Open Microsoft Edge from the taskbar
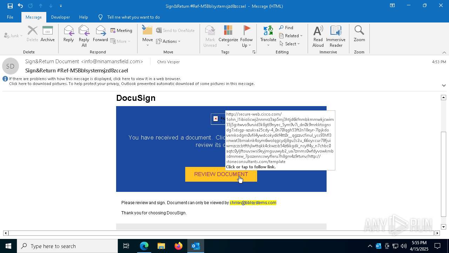449x253 pixels. click(144, 246)
